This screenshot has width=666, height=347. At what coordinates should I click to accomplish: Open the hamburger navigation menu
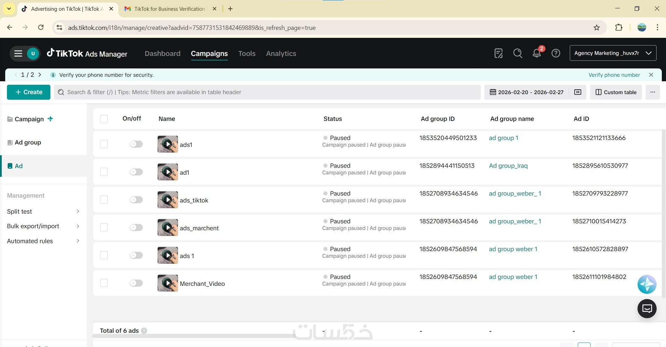(x=18, y=53)
